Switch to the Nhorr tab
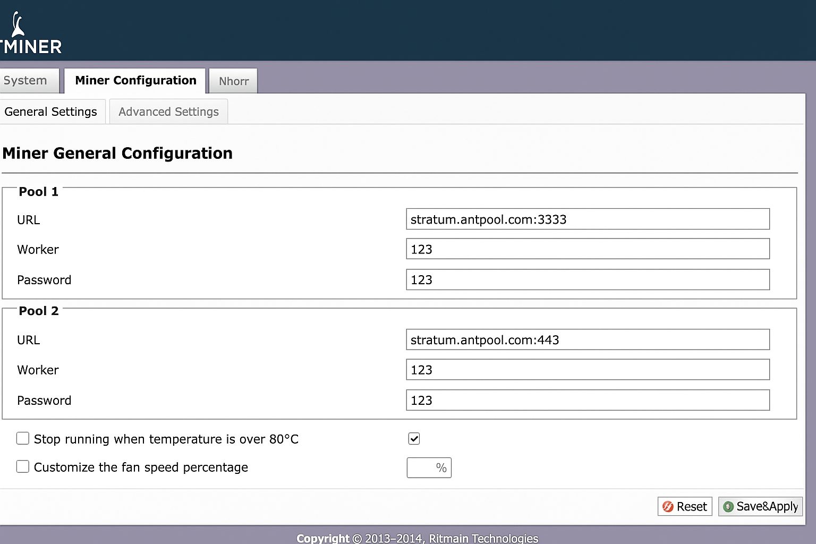Image resolution: width=816 pixels, height=544 pixels. tap(234, 81)
